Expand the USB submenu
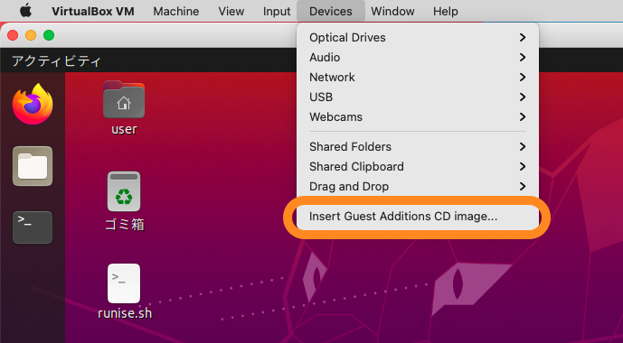The image size is (623, 343). click(418, 97)
